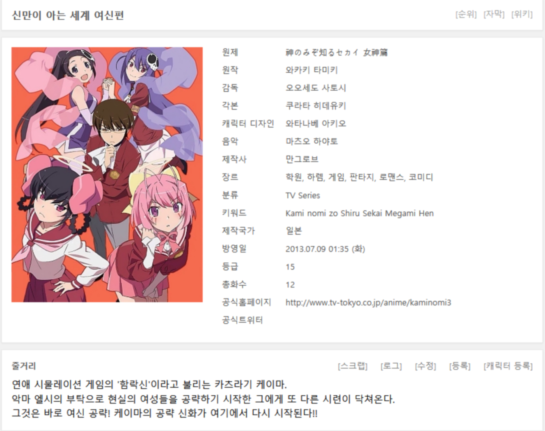The width and height of the screenshot is (545, 431).
Task: Click screenwriter 쿠라타 히데유키
Action: click(x=316, y=106)
